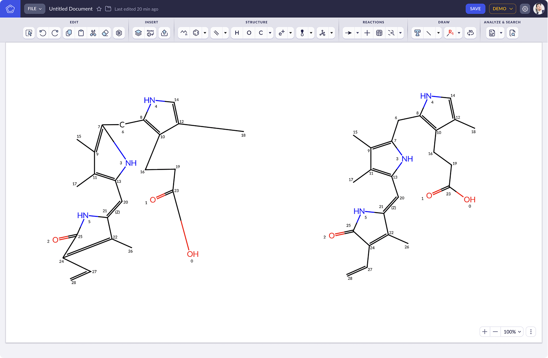The width and height of the screenshot is (548, 358).
Task: Open the structure search tool
Action: pyautogui.click(x=513, y=33)
